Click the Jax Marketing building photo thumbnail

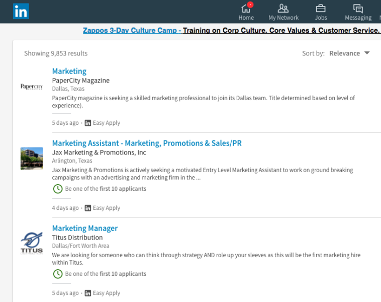[32, 158]
